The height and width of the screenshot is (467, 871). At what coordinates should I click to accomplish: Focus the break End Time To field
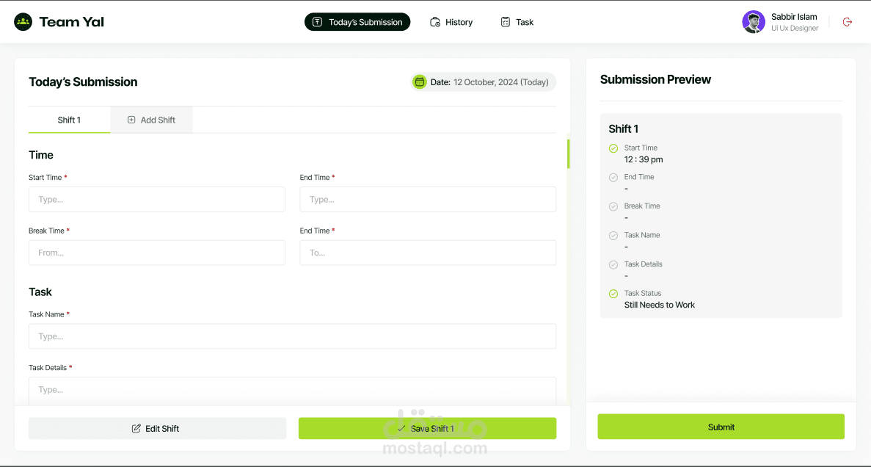(428, 253)
